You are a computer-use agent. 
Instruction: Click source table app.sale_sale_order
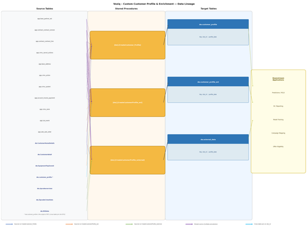pos(44,132)
